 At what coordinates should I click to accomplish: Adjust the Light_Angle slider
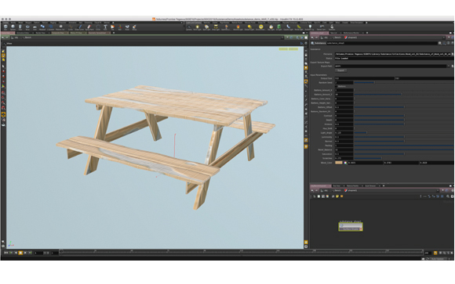[x=403, y=132]
